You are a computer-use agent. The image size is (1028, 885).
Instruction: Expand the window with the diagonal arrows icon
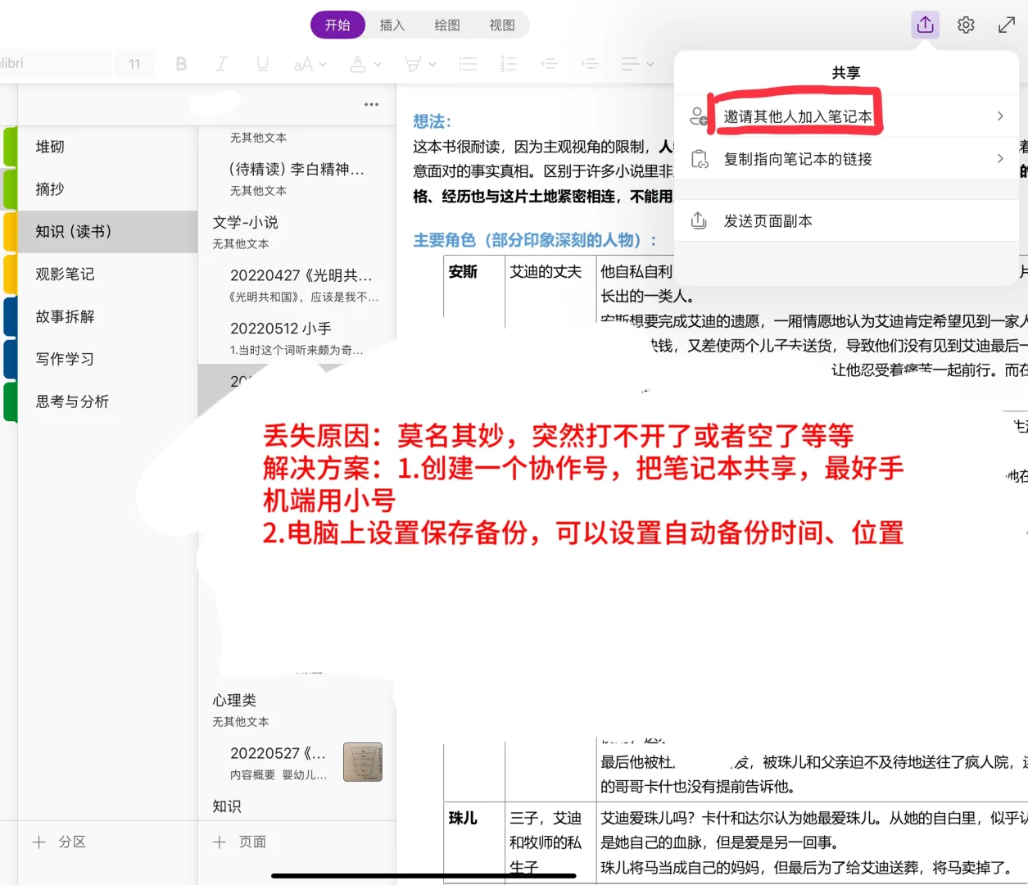1006,25
